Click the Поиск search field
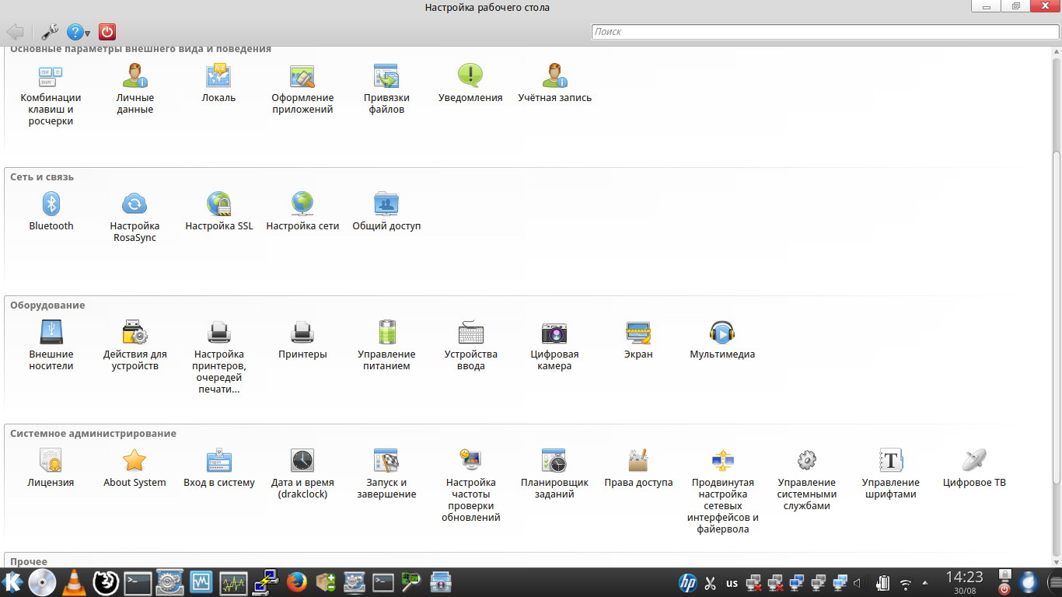 pos(824,32)
